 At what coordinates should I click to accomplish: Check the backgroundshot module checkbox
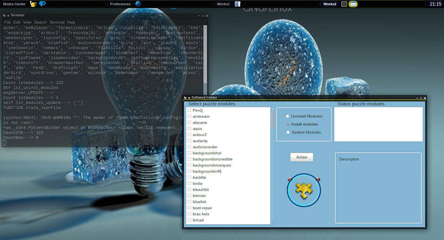point(189,153)
